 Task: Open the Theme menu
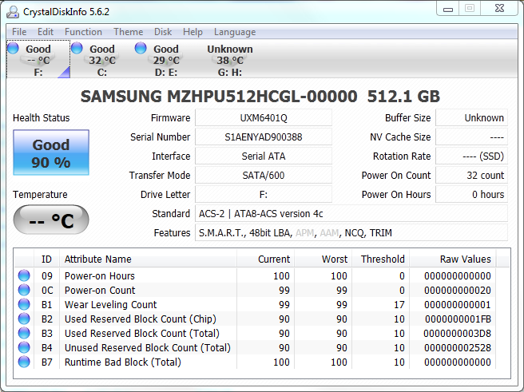click(128, 32)
